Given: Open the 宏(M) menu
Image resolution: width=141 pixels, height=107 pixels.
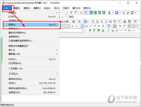Looking at the screenshot, I should [x=57, y=8].
